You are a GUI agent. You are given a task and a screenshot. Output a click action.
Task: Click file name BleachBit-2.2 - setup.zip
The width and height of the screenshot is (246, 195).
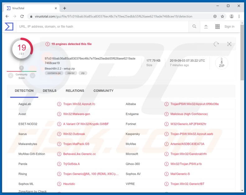pyautogui.click(x=59, y=69)
